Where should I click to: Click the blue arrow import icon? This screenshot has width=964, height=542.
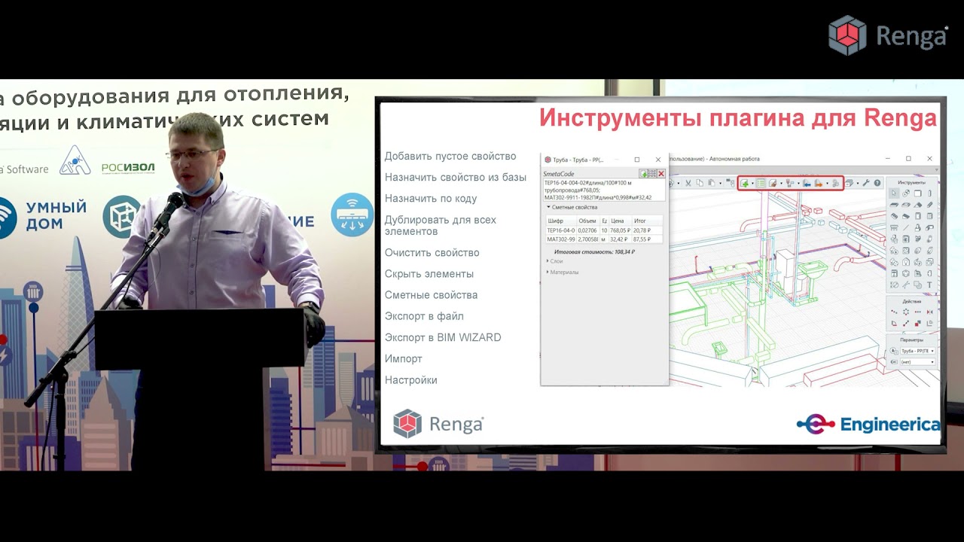807,183
